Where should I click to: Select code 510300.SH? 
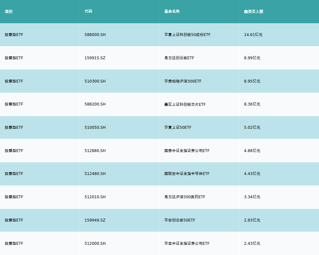(95, 81)
